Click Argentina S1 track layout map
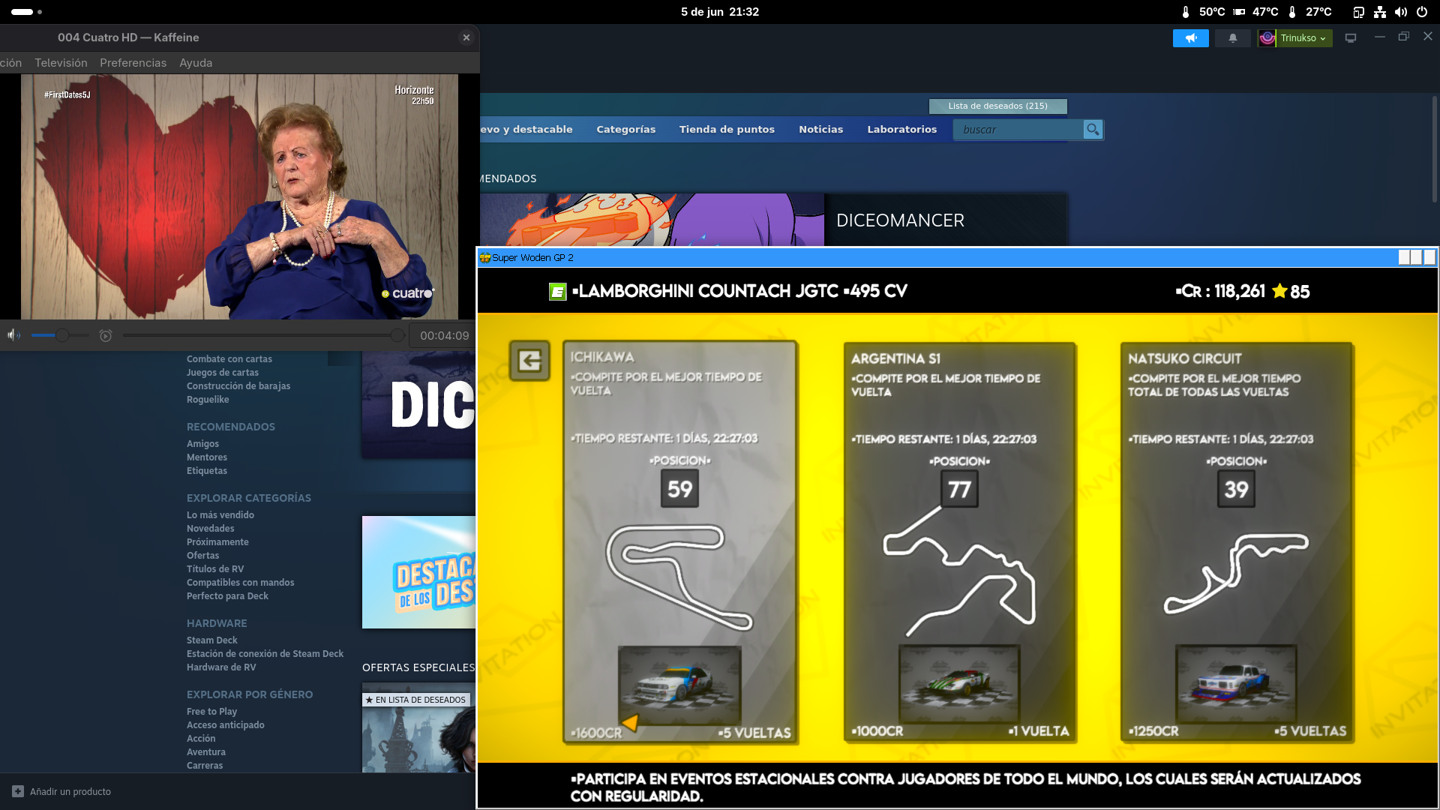 pyautogui.click(x=959, y=571)
